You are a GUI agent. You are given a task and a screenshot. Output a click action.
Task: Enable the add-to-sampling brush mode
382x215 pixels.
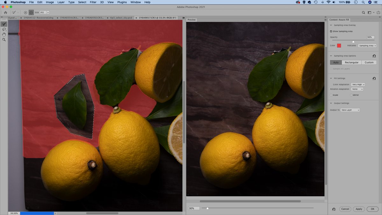tap(25, 12)
